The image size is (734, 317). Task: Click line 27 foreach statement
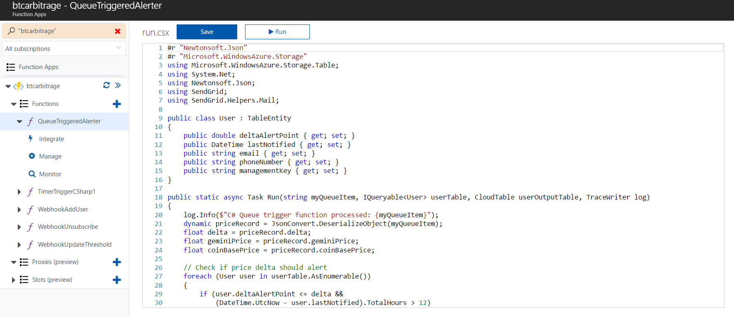[x=277, y=276]
